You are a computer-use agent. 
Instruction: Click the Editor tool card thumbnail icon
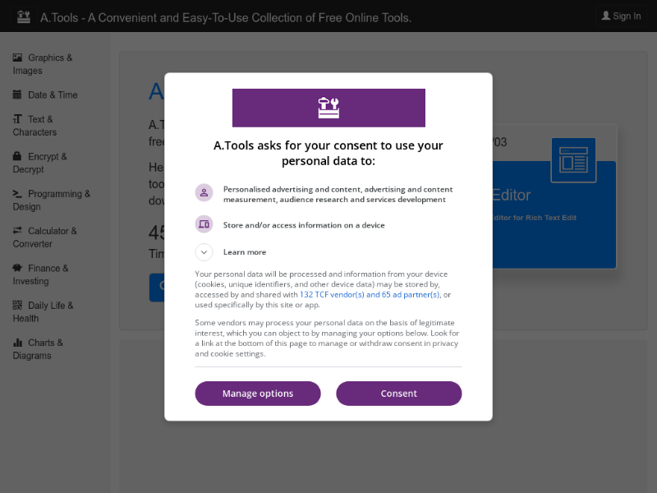coord(573,160)
